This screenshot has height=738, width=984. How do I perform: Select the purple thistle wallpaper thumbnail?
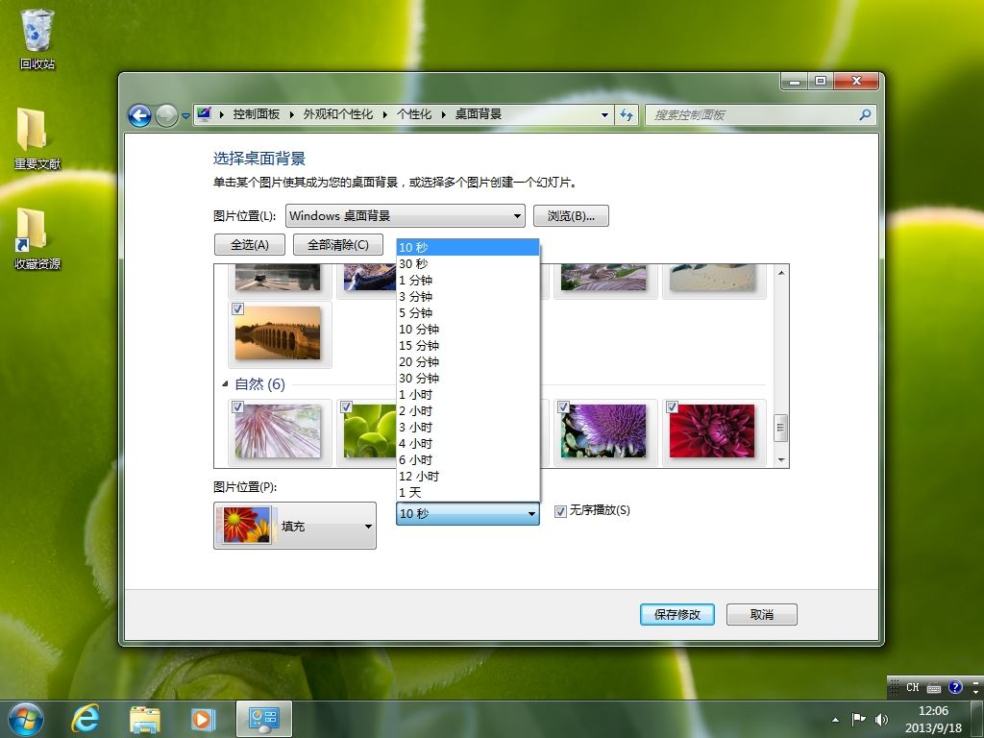coord(603,430)
